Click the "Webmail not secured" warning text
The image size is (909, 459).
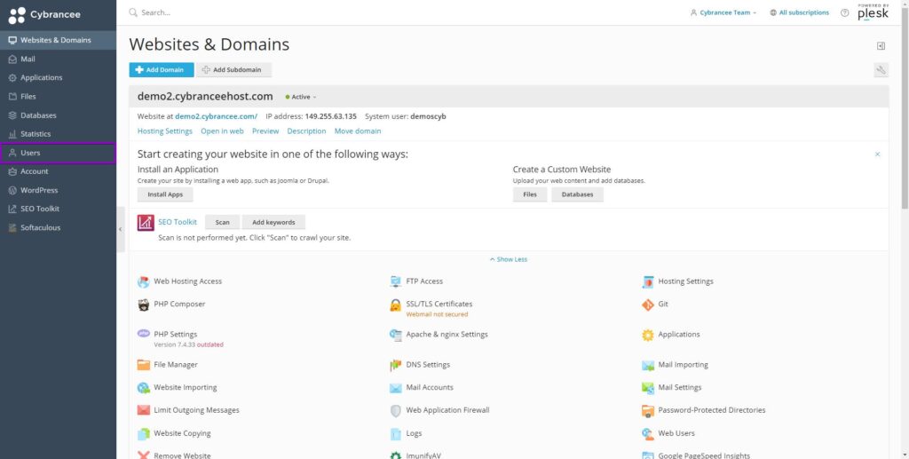tap(437, 314)
